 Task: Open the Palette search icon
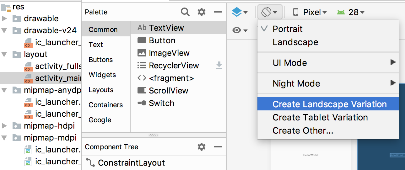185,12
